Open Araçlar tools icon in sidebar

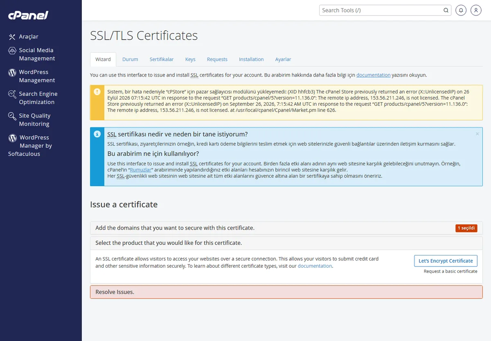12,37
